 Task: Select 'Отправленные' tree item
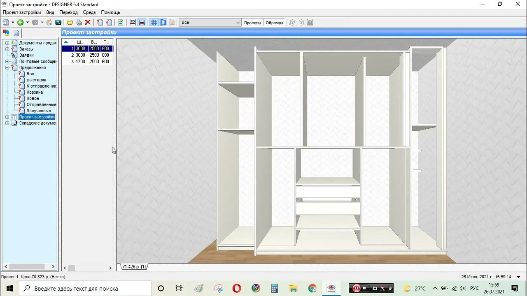[x=41, y=104]
